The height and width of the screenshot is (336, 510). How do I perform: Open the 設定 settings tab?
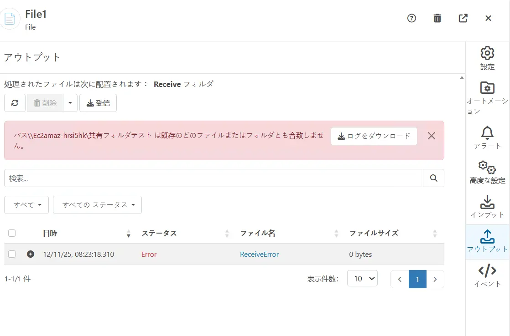click(x=487, y=58)
